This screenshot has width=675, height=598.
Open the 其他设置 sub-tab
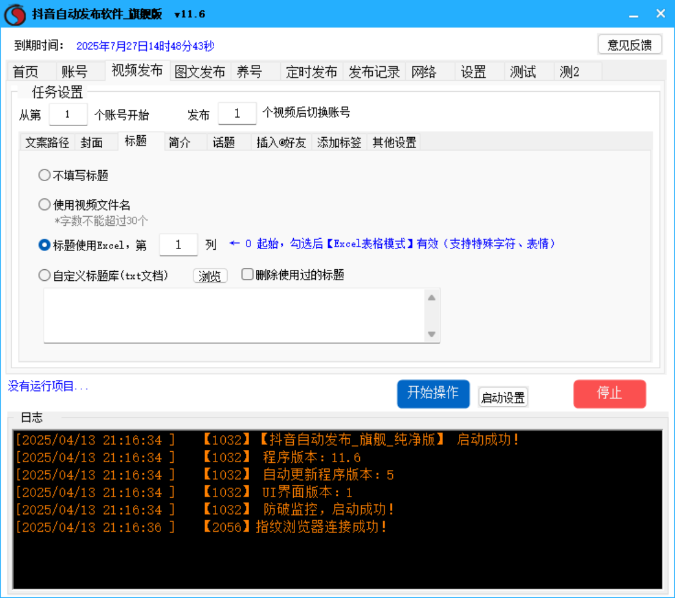pos(394,143)
